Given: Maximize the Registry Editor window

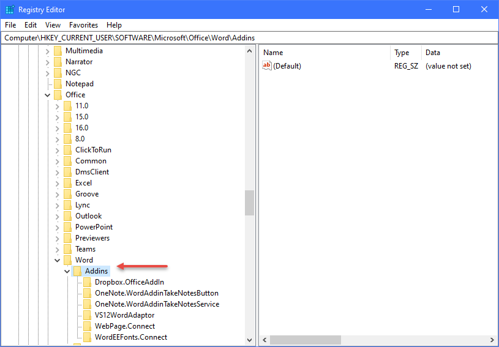Looking at the screenshot, I should pyautogui.click(x=456, y=10).
